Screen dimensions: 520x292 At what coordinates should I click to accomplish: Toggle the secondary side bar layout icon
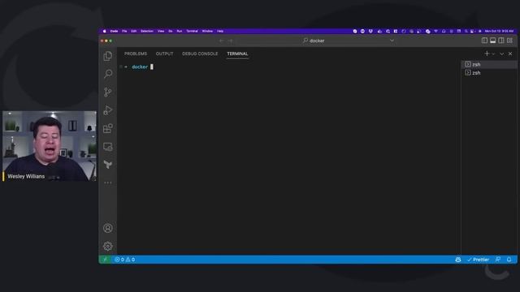pyautogui.click(x=501, y=41)
